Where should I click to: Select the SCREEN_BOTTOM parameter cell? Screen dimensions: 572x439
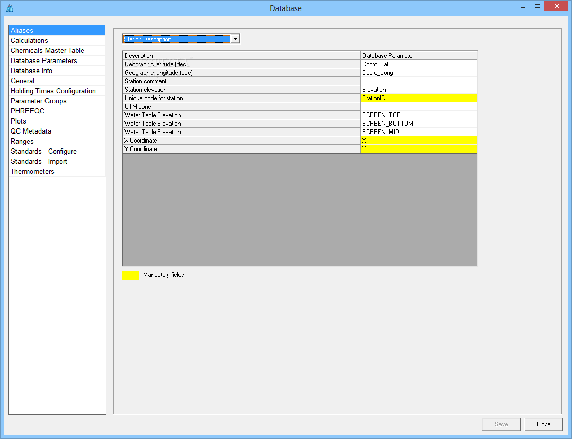coord(418,124)
